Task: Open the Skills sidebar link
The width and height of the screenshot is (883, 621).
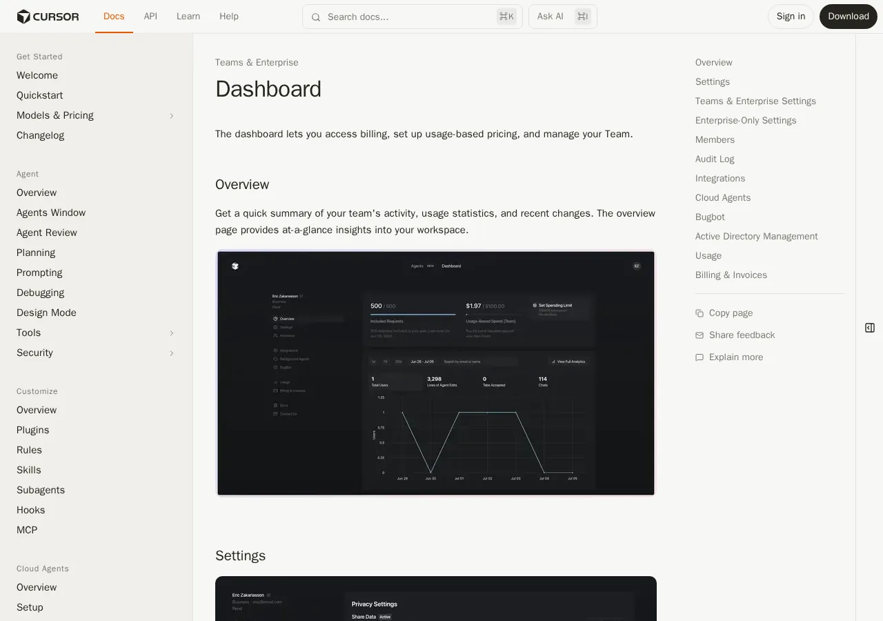Action: [28, 470]
